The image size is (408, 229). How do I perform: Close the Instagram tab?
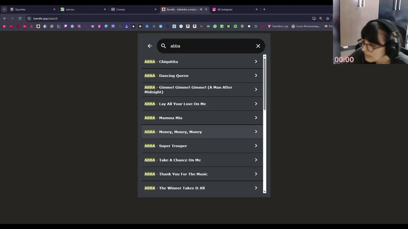[x=257, y=10]
